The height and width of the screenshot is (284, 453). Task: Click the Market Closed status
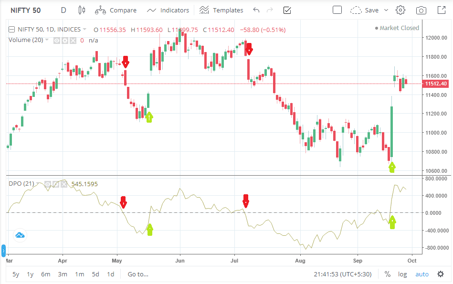point(397,28)
